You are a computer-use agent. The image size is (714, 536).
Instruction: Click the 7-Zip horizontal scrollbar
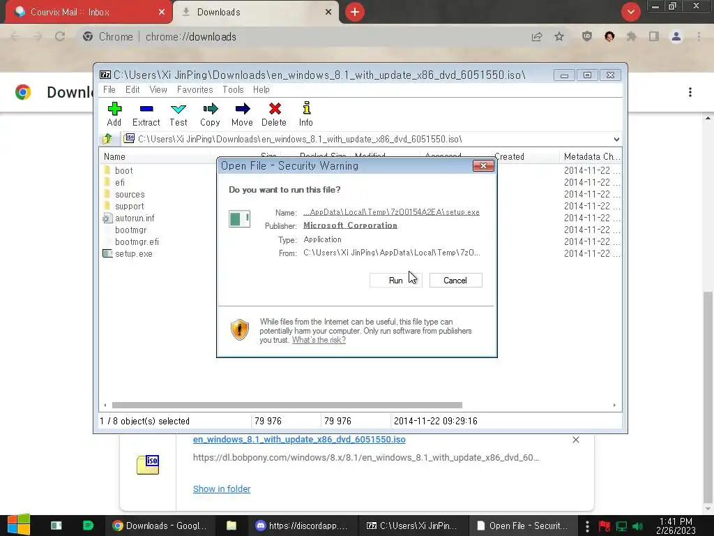287,405
